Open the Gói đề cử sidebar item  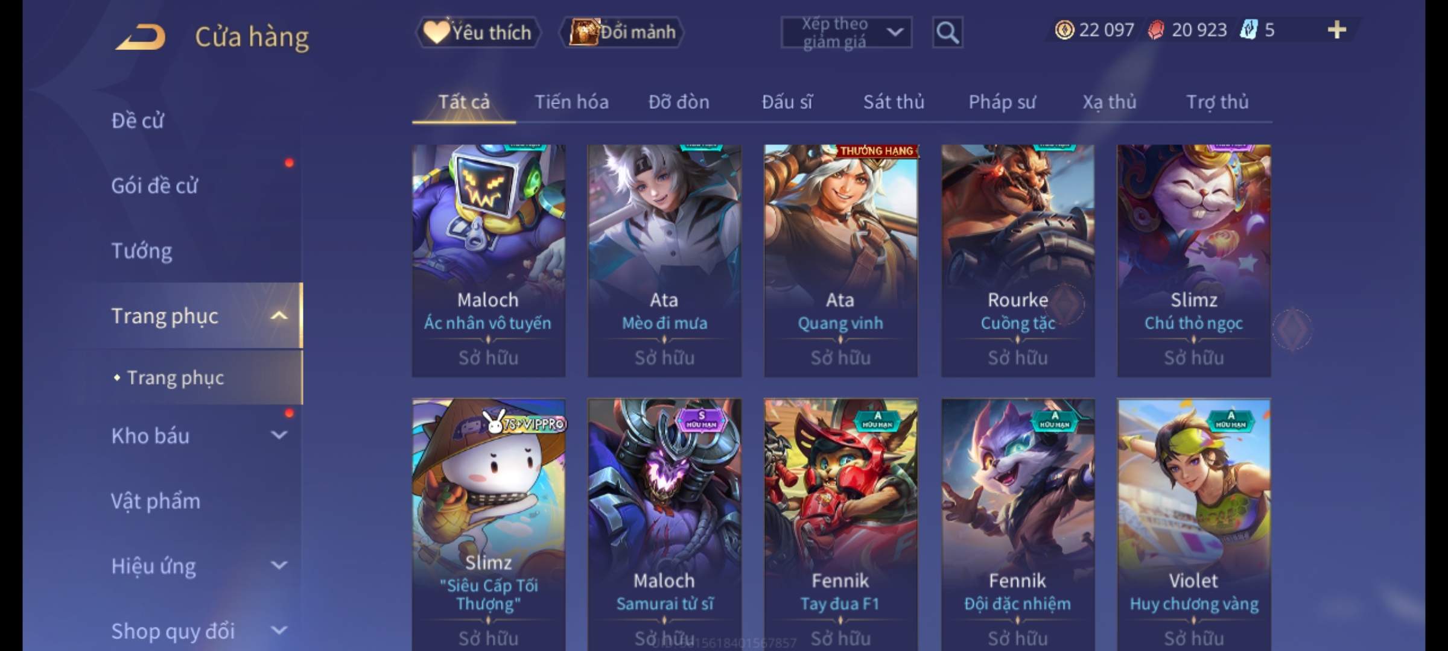coord(154,186)
